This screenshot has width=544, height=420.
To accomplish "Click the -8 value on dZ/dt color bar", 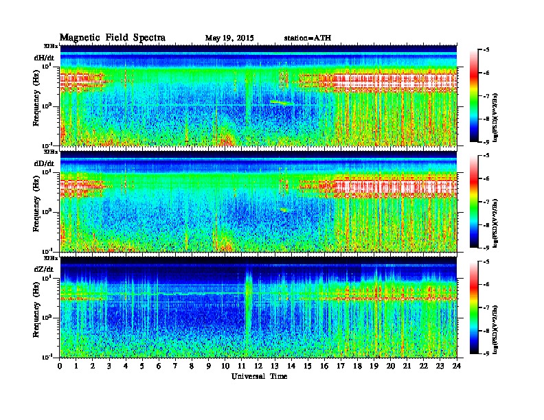I will (x=486, y=331).
